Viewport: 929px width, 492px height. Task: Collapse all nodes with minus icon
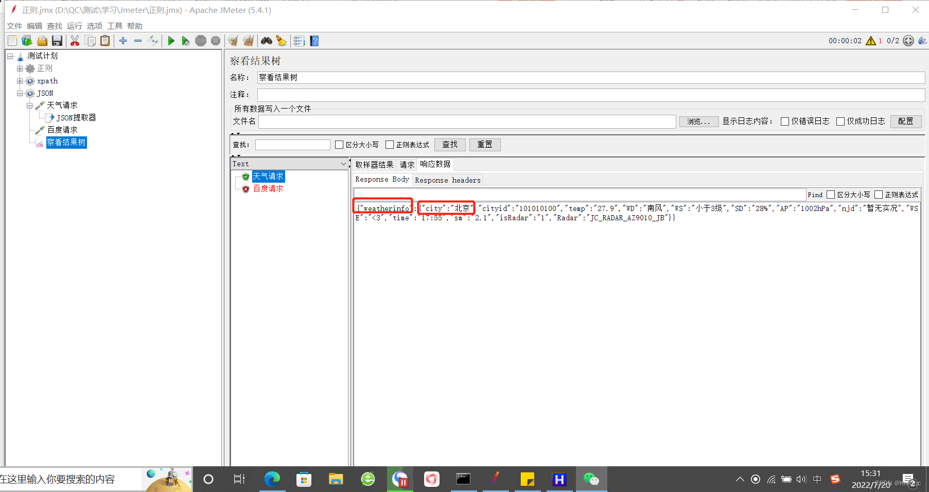[x=138, y=41]
